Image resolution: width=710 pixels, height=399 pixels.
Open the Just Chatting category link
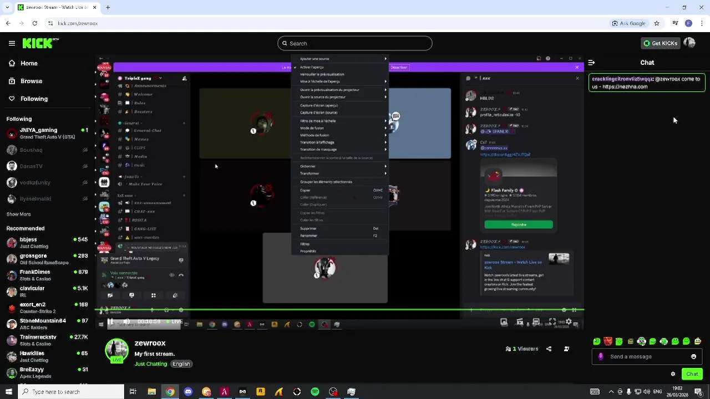pos(150,364)
